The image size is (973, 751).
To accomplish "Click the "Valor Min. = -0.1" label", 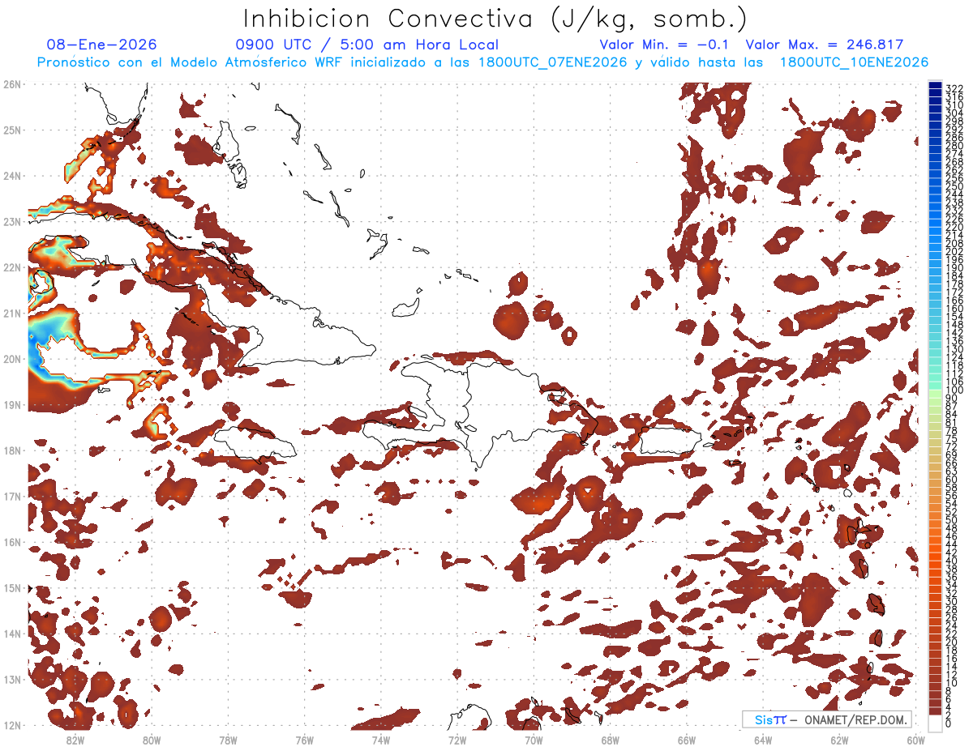I will pos(665,45).
